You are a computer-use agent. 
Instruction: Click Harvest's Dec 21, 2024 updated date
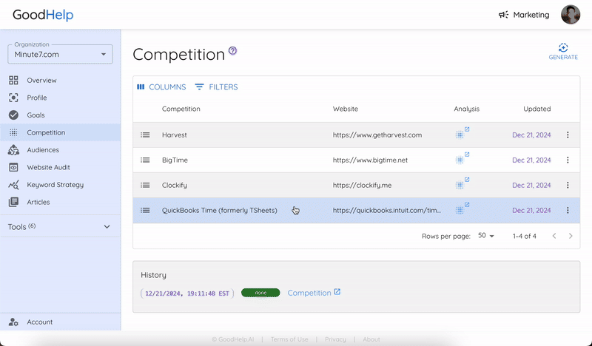[x=531, y=135]
